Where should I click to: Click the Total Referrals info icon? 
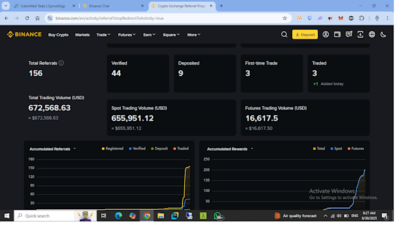click(x=61, y=63)
